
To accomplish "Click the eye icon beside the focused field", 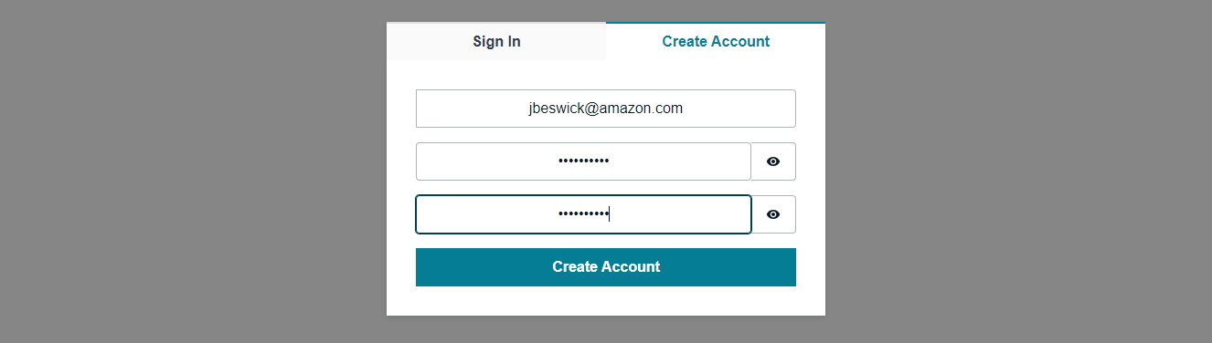I will coord(773,214).
